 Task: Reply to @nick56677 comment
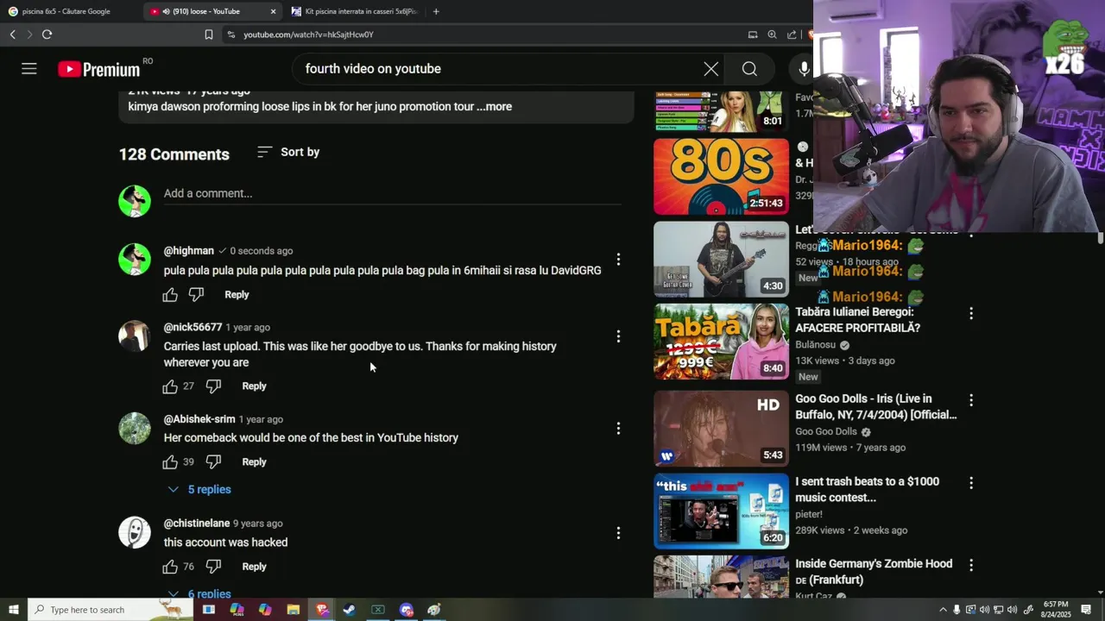click(x=254, y=386)
